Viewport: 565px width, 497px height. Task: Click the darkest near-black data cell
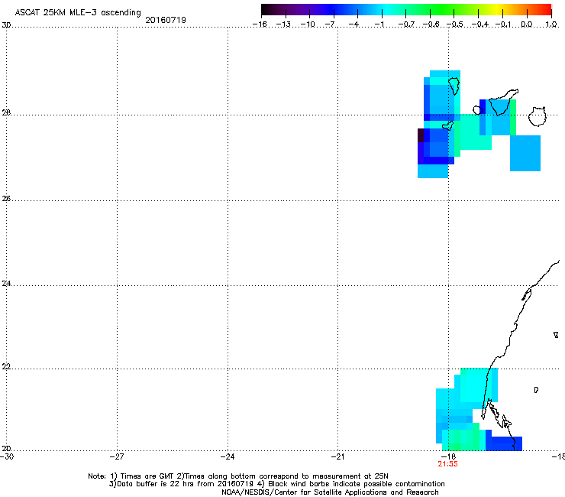(x=421, y=135)
